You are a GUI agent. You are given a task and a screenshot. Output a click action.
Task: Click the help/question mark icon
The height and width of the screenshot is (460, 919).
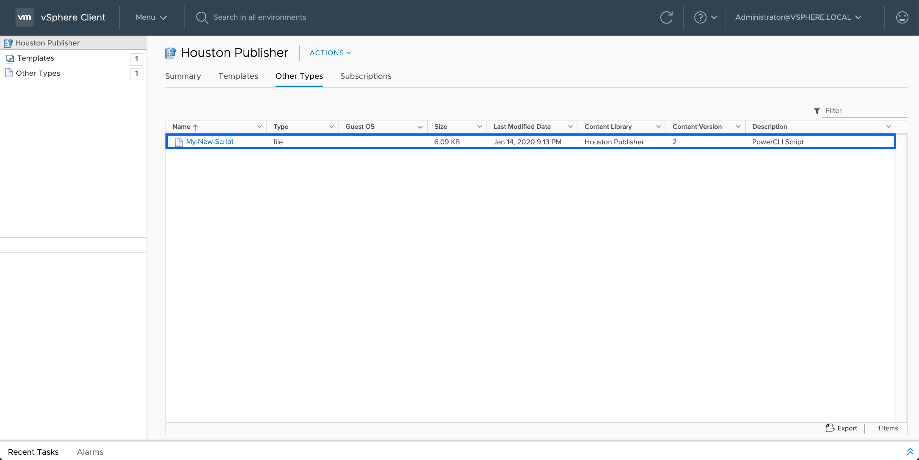pos(703,17)
